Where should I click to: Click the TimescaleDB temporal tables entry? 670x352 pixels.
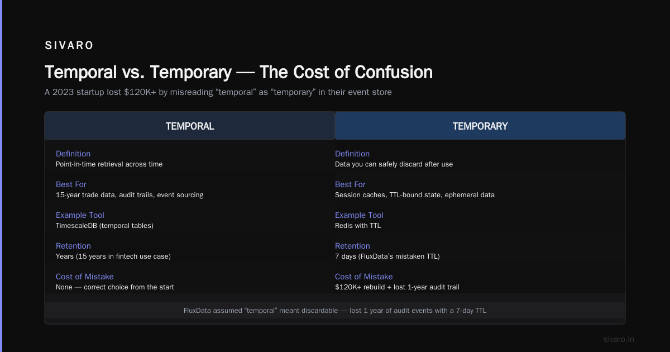click(x=104, y=226)
